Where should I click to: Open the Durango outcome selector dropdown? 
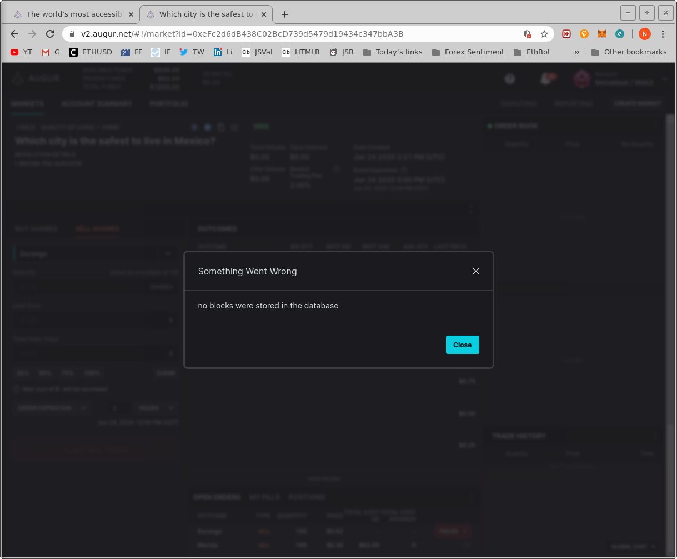point(168,253)
